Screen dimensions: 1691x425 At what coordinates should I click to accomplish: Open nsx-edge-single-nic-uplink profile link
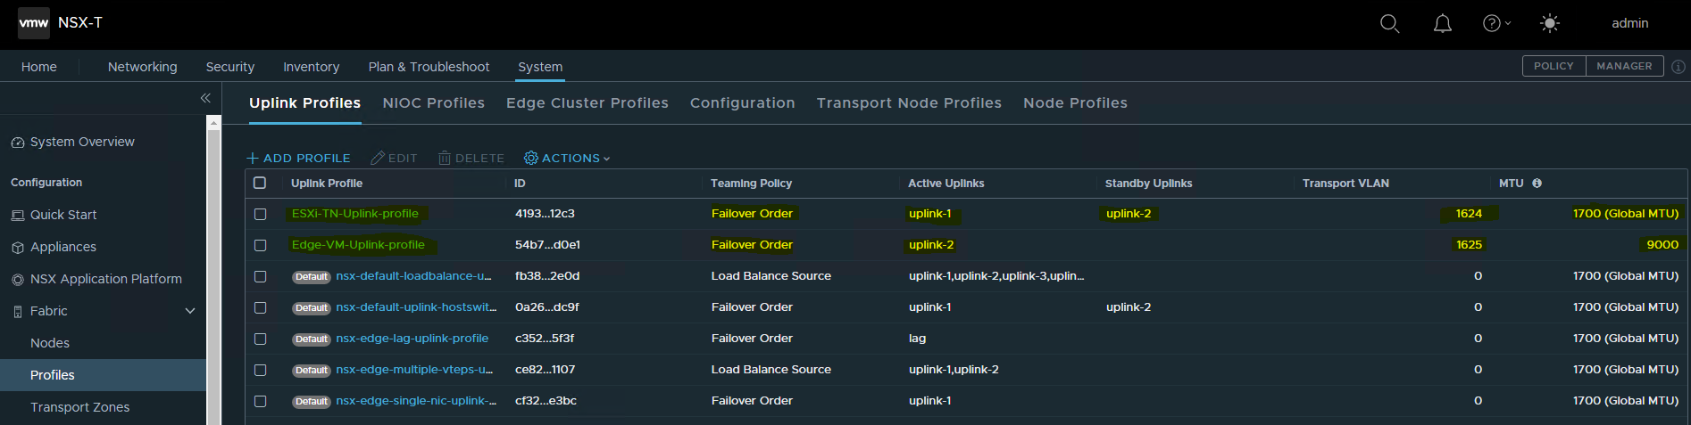pos(416,401)
